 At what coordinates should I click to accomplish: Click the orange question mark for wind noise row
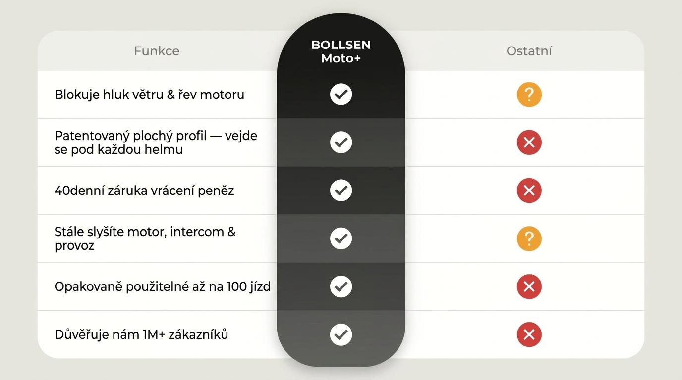click(x=529, y=95)
